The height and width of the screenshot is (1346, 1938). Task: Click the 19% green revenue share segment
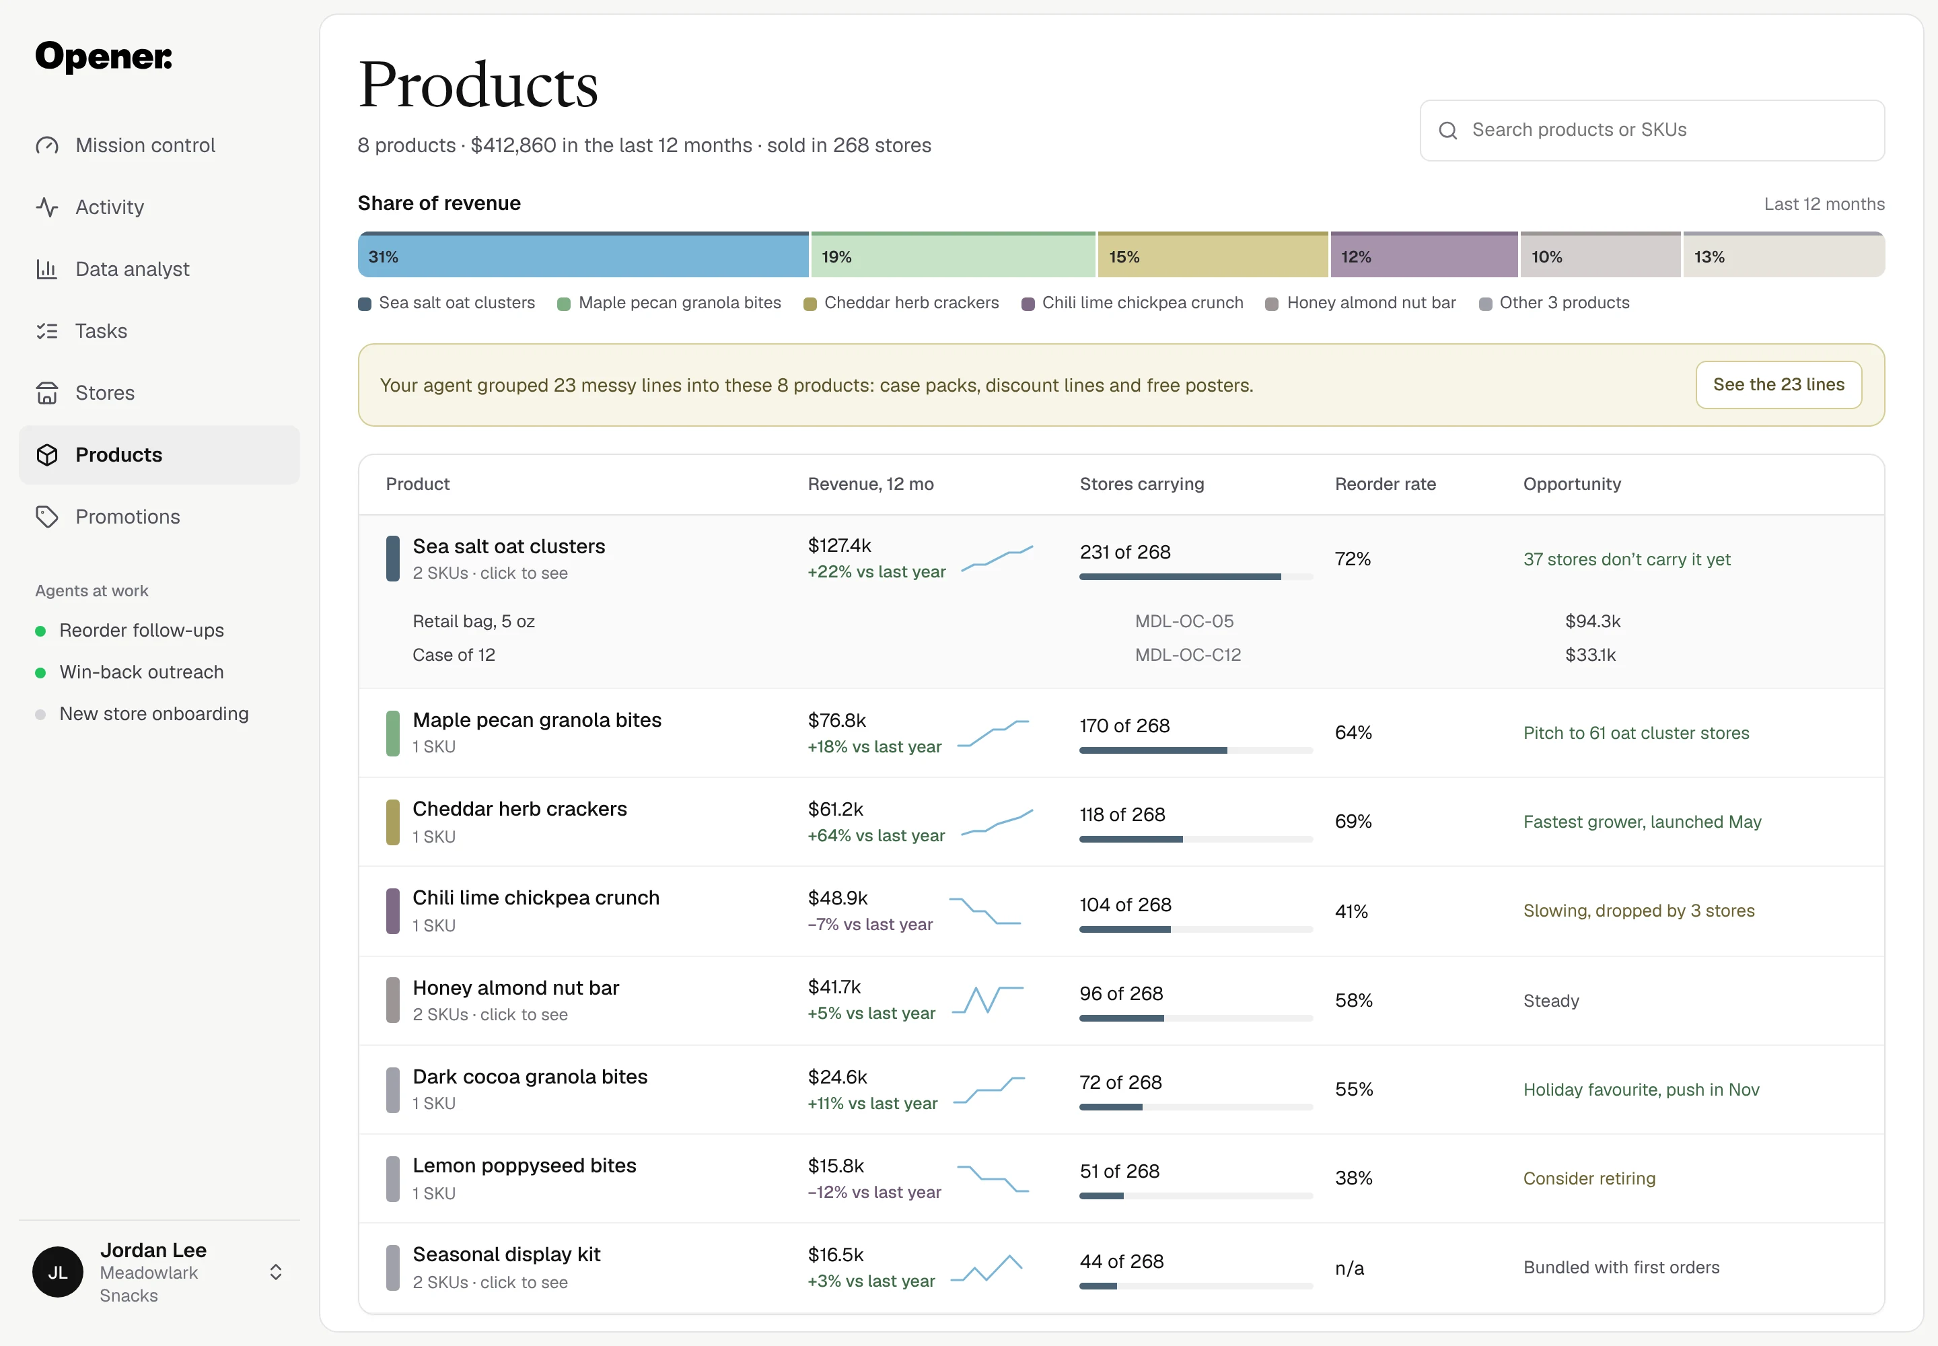pyautogui.click(x=953, y=254)
